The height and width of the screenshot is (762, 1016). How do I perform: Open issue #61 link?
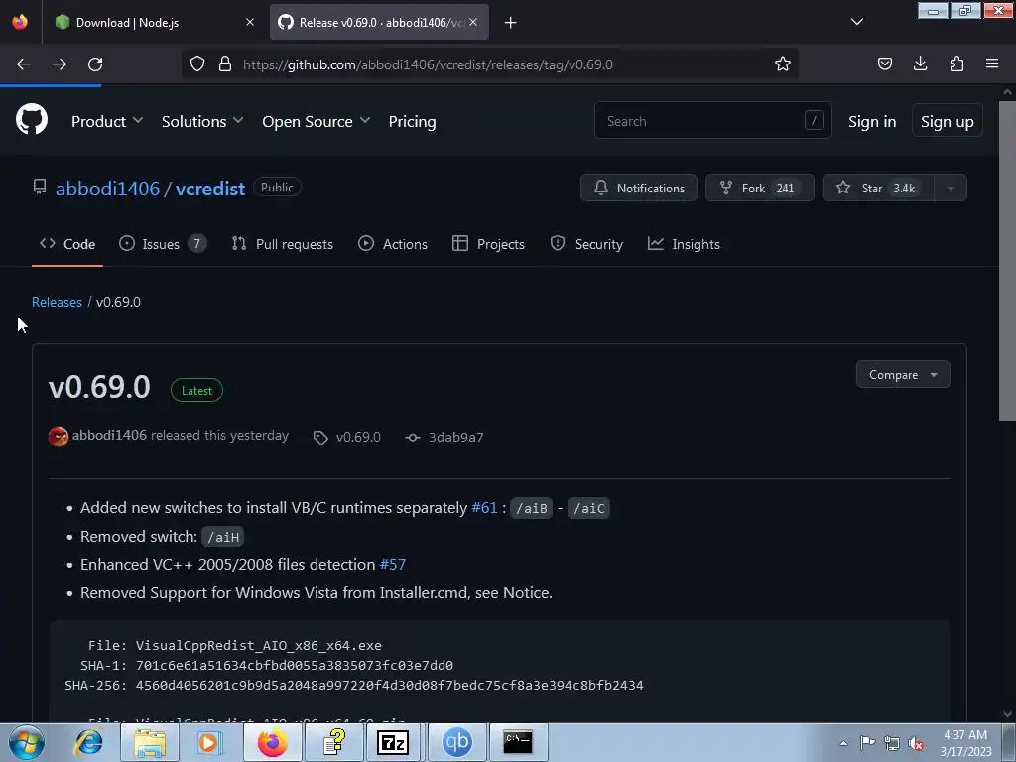tap(484, 507)
